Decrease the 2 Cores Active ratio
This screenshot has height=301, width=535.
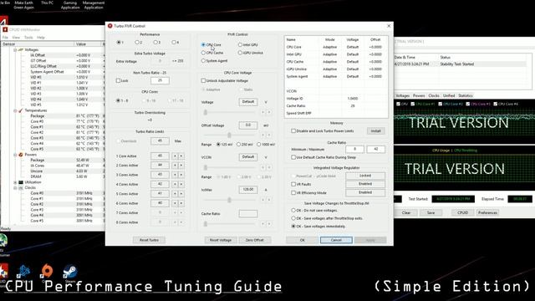175,166
